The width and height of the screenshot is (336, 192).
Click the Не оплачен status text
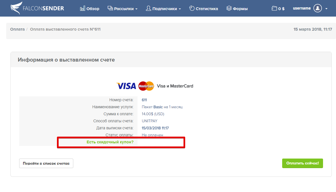pyautogui.click(x=152, y=135)
